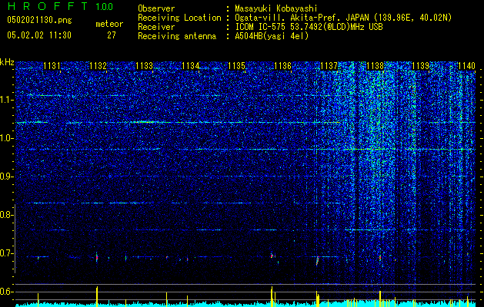This screenshot has width=484, height=307.
Task: Click the 'meteor' label above the count
Action: pos(109,24)
